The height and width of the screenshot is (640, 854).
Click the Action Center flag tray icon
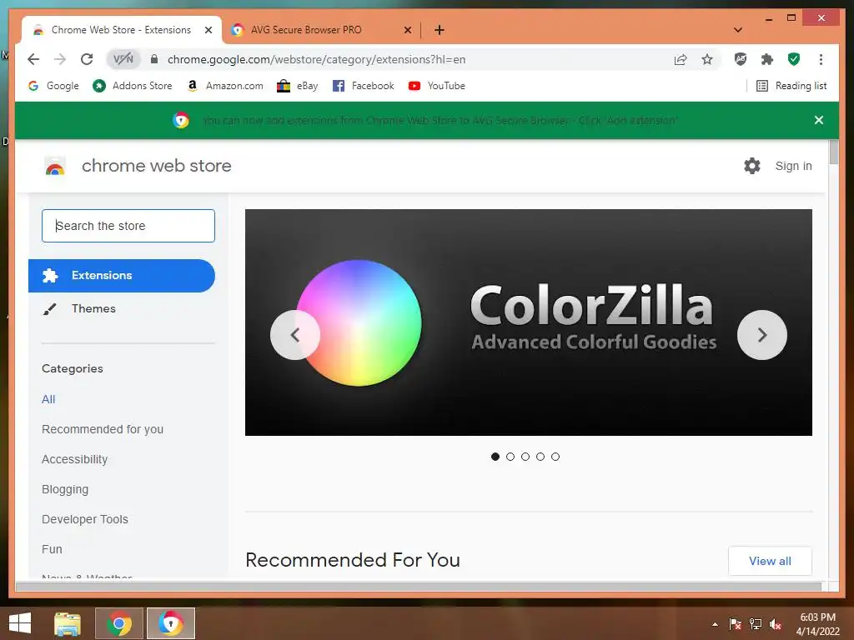(736, 624)
